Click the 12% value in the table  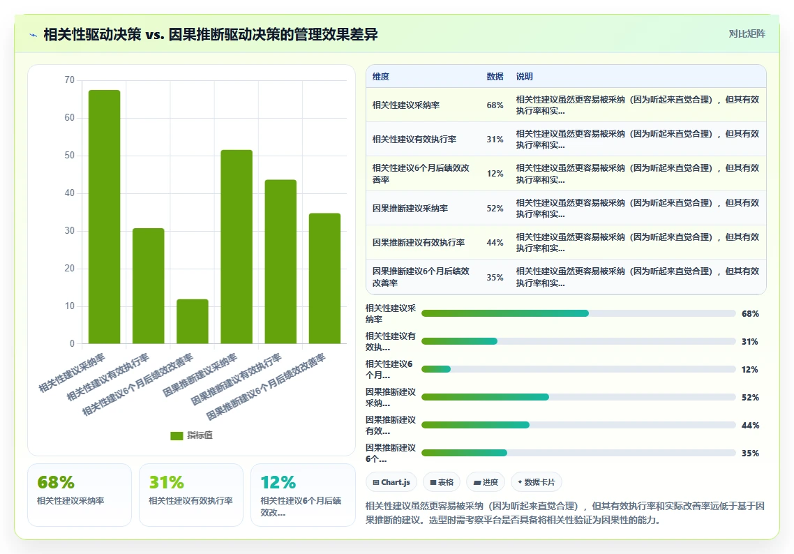point(495,174)
